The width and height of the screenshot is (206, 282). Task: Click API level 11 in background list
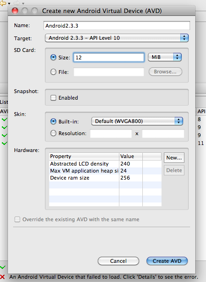[201, 143]
